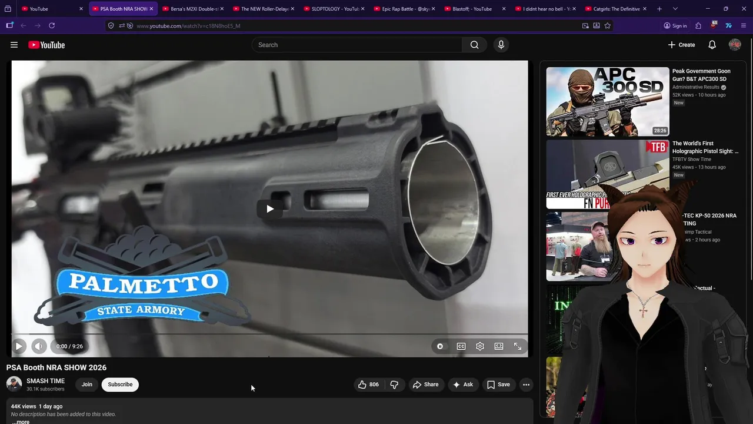
Task: Open the SMASH TIME channel name link
Action: click(45, 381)
